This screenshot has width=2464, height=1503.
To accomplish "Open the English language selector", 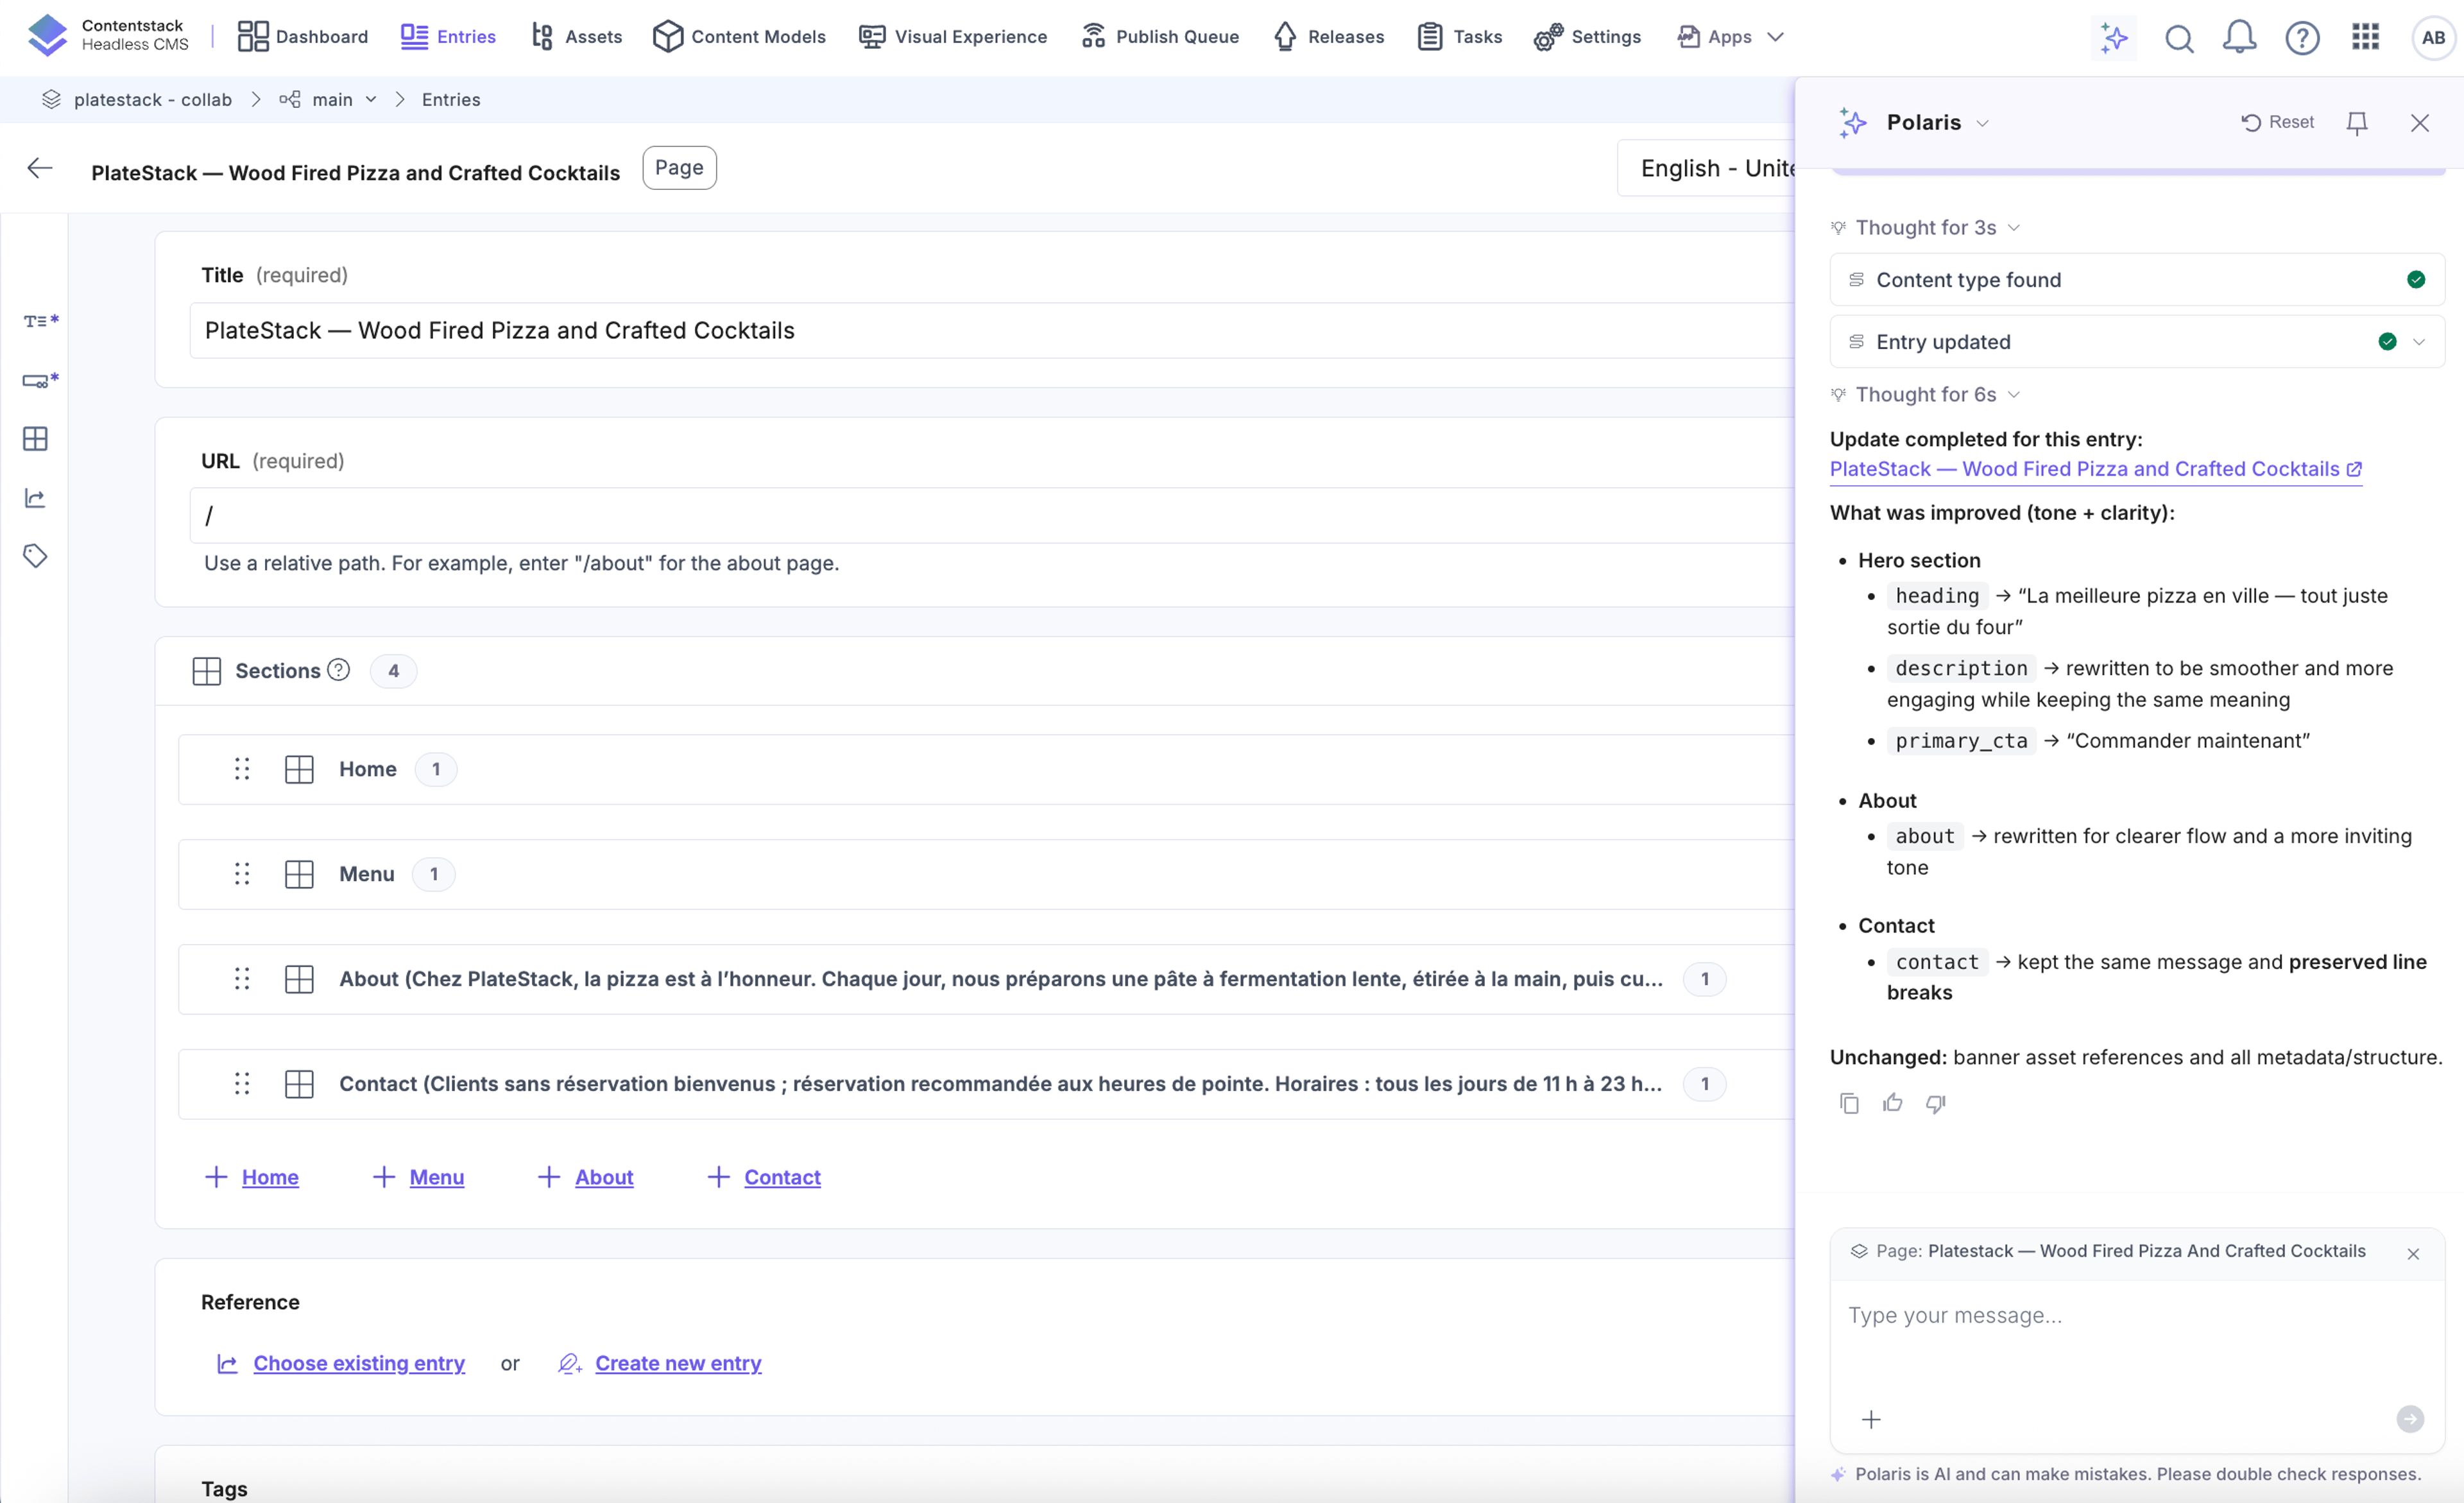I will [1707, 168].
